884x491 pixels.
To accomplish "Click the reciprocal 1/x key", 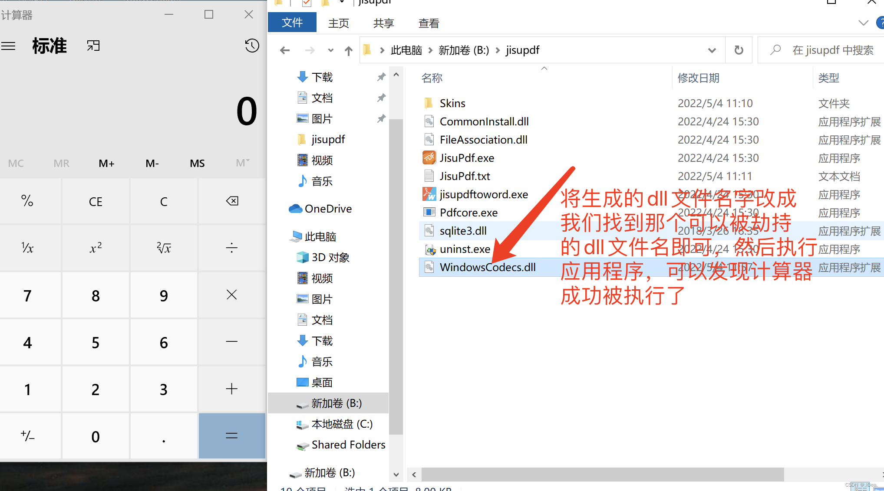I will 27,248.
